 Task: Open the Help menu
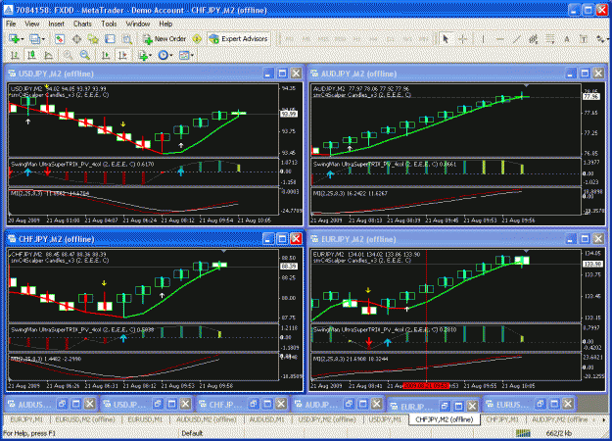[x=165, y=24]
